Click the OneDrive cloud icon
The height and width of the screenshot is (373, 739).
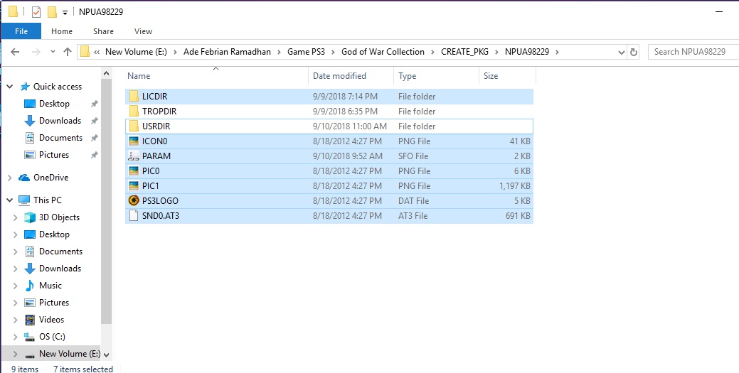[24, 178]
